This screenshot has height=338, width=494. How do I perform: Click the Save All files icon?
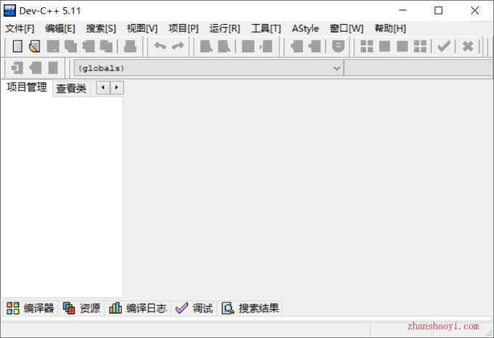click(71, 46)
